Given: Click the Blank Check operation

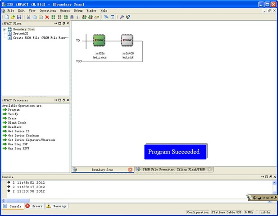Looking at the screenshot, I should pyautogui.click(x=17, y=122).
